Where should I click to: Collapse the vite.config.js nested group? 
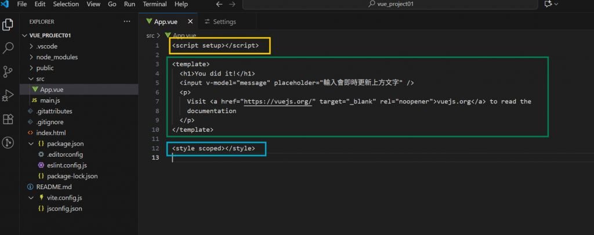[x=32, y=198]
